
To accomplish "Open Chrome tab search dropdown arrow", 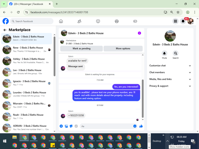I will (4, 4).
